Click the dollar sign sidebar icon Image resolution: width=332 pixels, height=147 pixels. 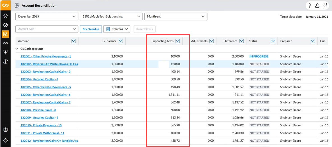[5, 62]
